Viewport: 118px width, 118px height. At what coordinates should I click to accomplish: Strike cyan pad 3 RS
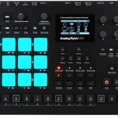point(24,80)
